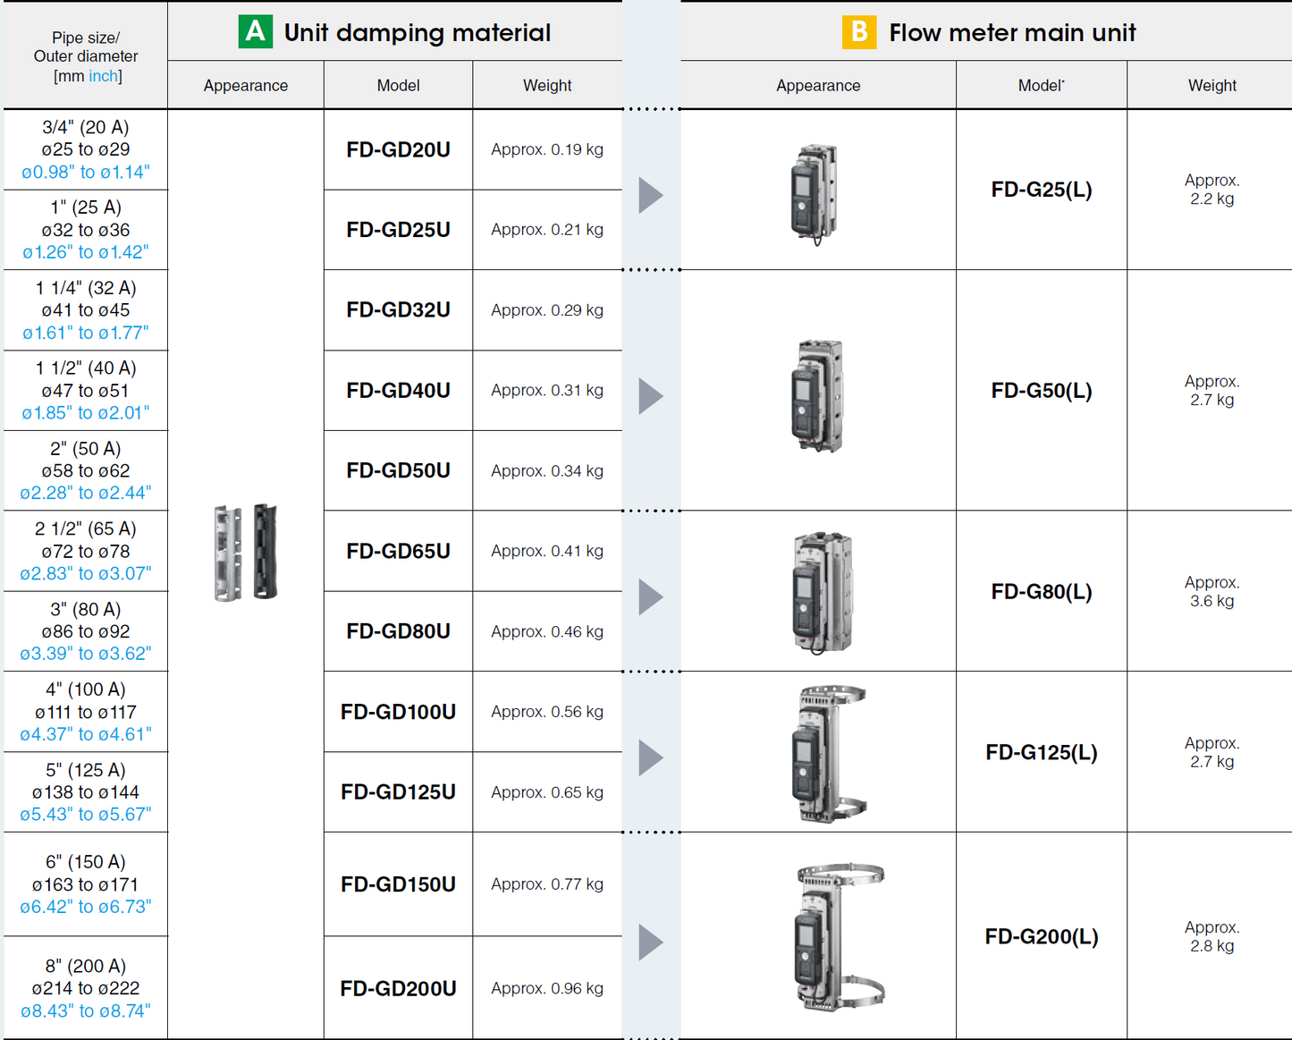Click the arrow between FD-GD25U and FD-G25(L)
Image resolution: width=1292 pixels, height=1040 pixels.
point(650,195)
